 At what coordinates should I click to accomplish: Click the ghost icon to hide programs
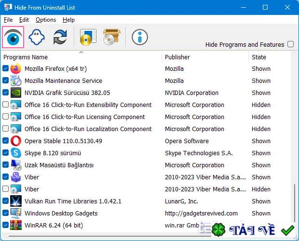37,37
